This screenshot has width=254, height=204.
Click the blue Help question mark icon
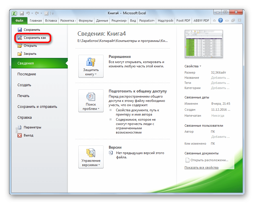pyautogui.click(x=221, y=20)
